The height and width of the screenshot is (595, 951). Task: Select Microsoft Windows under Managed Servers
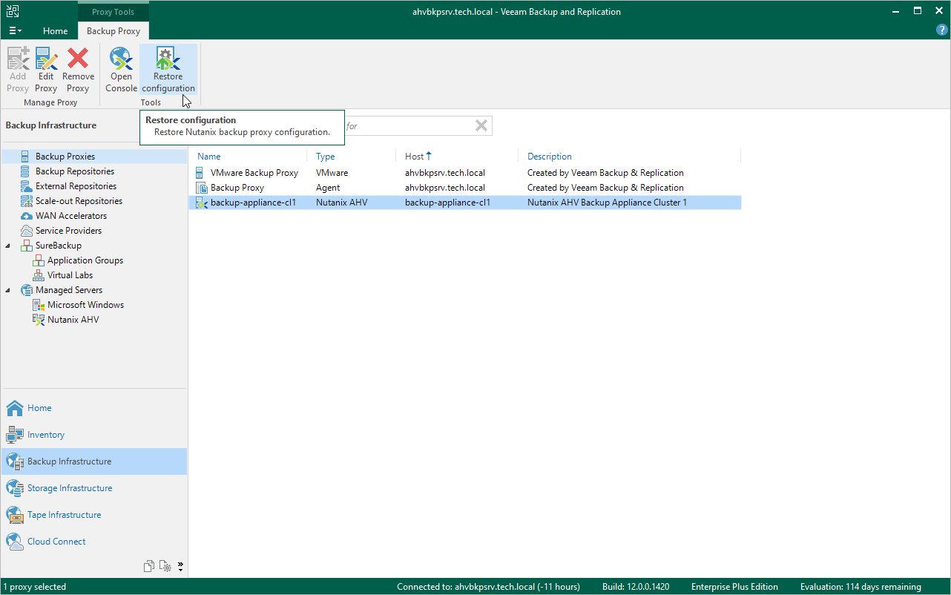[85, 305]
